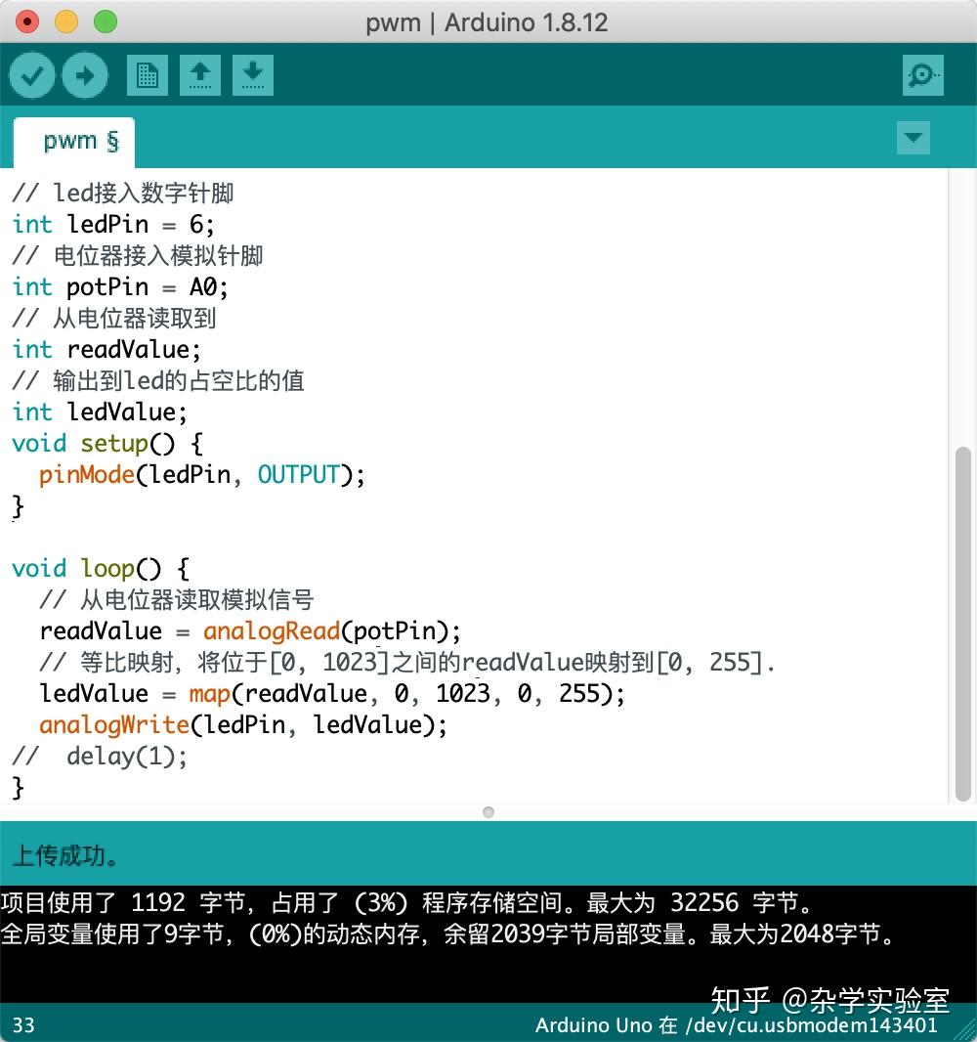Image resolution: width=977 pixels, height=1042 pixels.
Task: Click the horizontal scrollbar thumb below the code
Action: coord(488,811)
